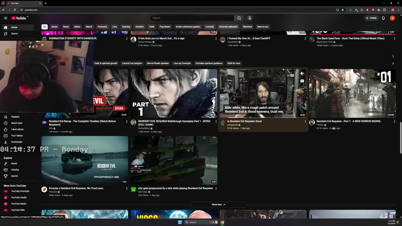The height and width of the screenshot is (226, 402).
Task: Open RESIDENT EVIL REQUIEM Walkthrough Part 1 thumbnail
Action: click(x=174, y=93)
